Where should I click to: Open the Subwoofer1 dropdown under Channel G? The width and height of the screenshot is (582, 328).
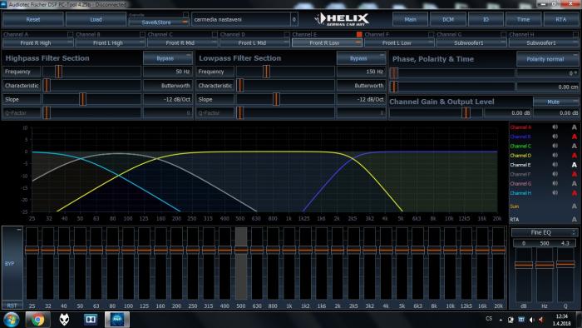(471, 43)
